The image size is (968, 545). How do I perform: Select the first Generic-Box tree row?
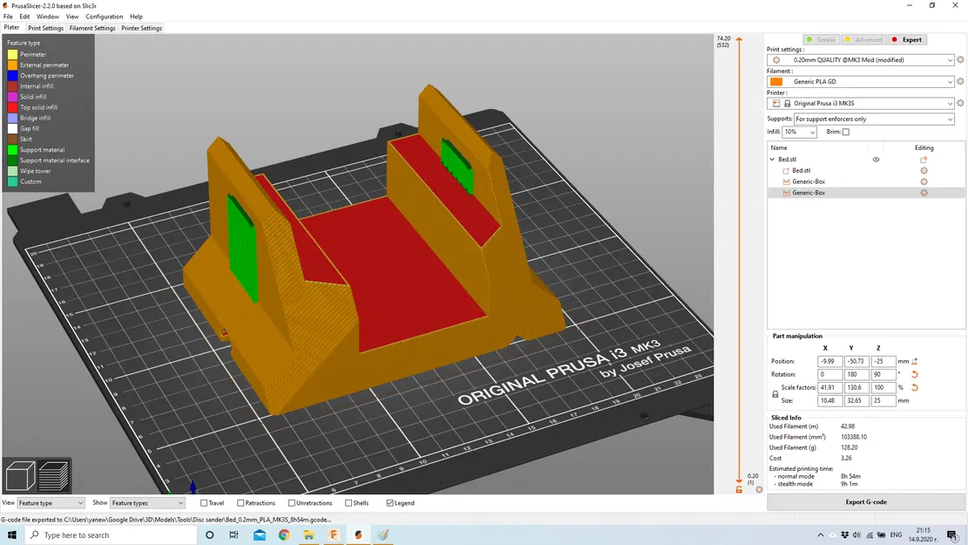(865, 181)
